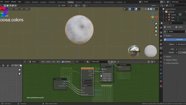186x105 pixels.
Task: Switch to the Shading workspace tab
Action: 71,2
